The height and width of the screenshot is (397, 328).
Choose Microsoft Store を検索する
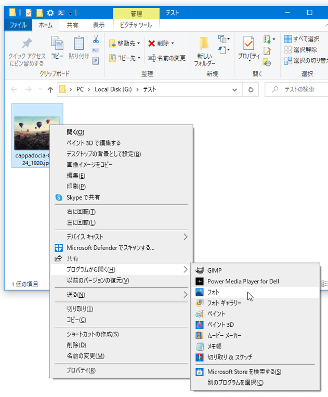255,372
